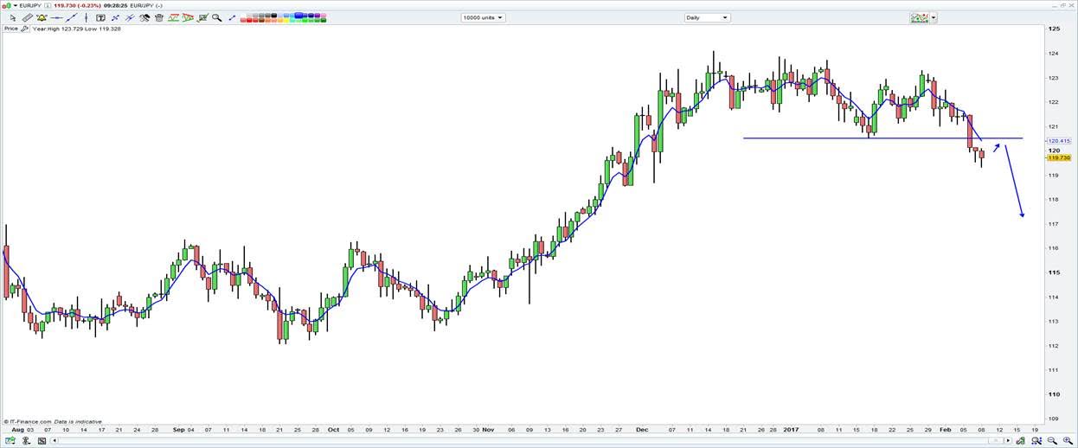Click the chart style icon button
Viewport: 1078px width, 448px height.
click(x=919, y=17)
